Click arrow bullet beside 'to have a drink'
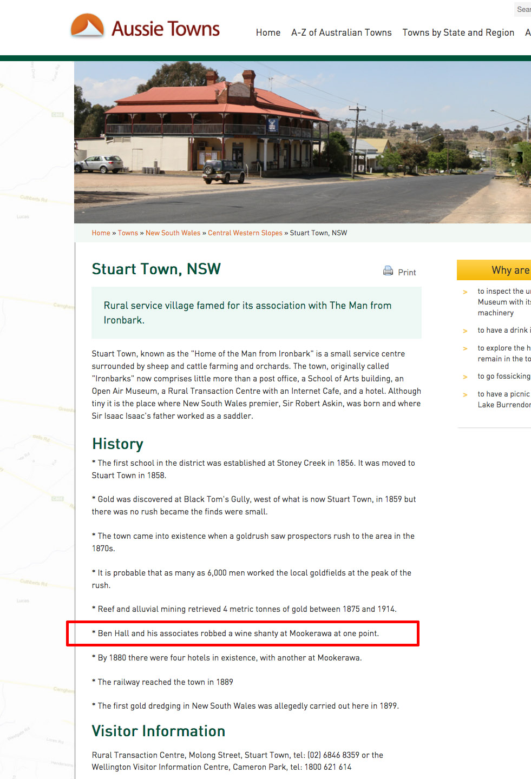The image size is (531, 779). pos(465,331)
